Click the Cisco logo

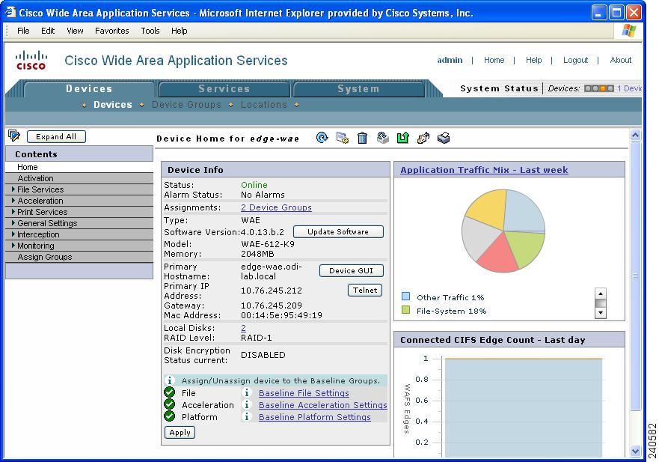point(31,61)
